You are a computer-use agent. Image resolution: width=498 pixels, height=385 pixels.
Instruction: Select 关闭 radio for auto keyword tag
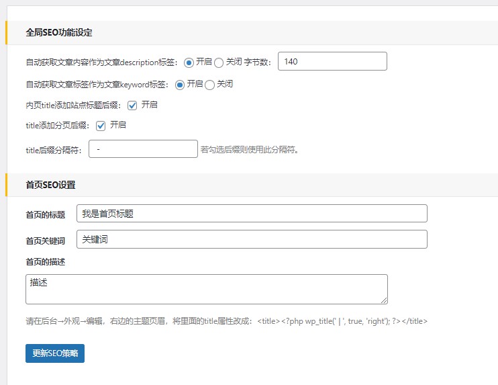click(x=209, y=85)
